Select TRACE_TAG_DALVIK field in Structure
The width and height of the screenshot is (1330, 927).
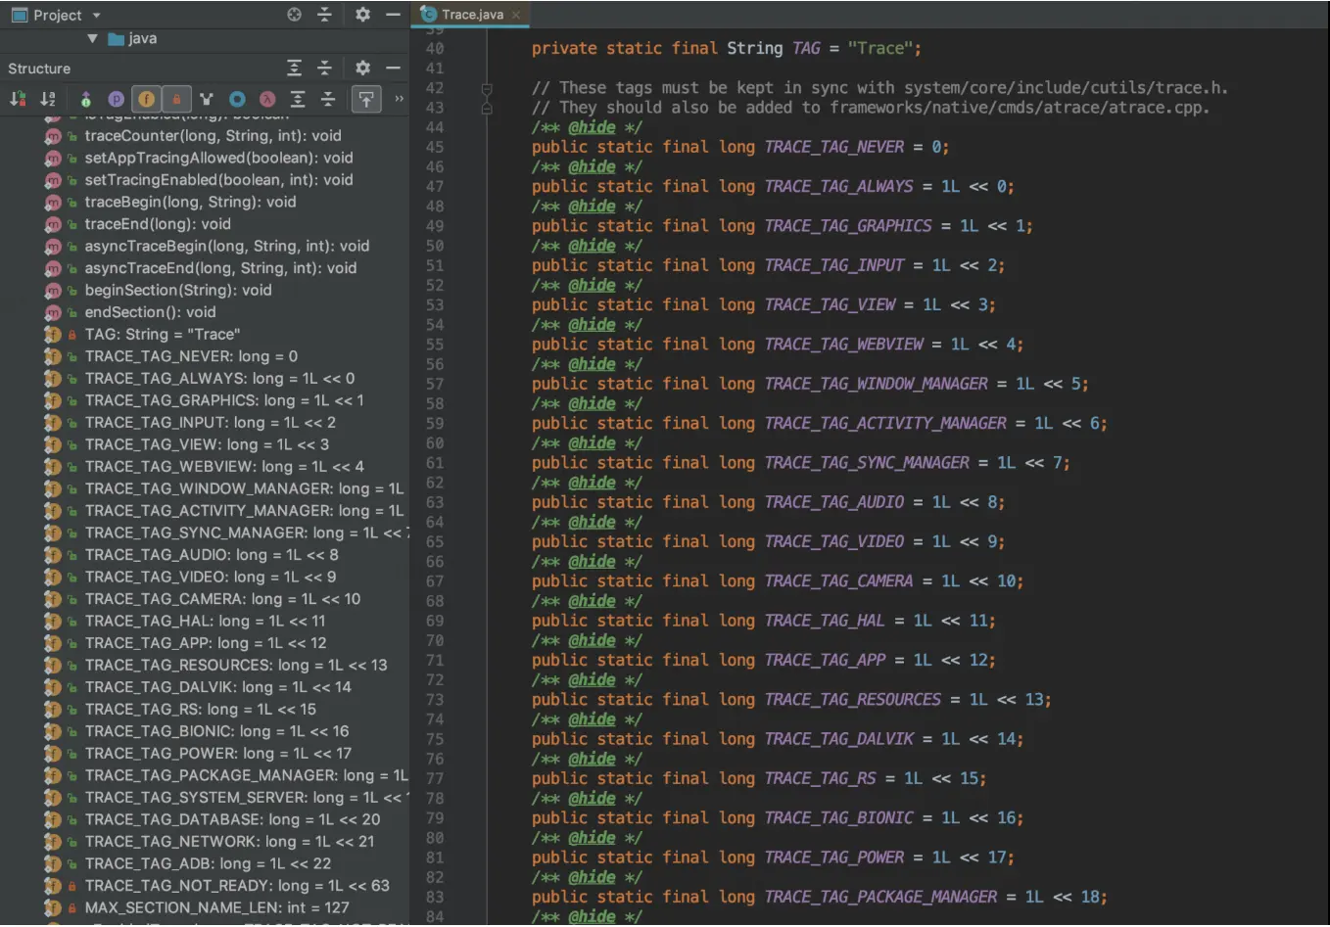click(217, 687)
